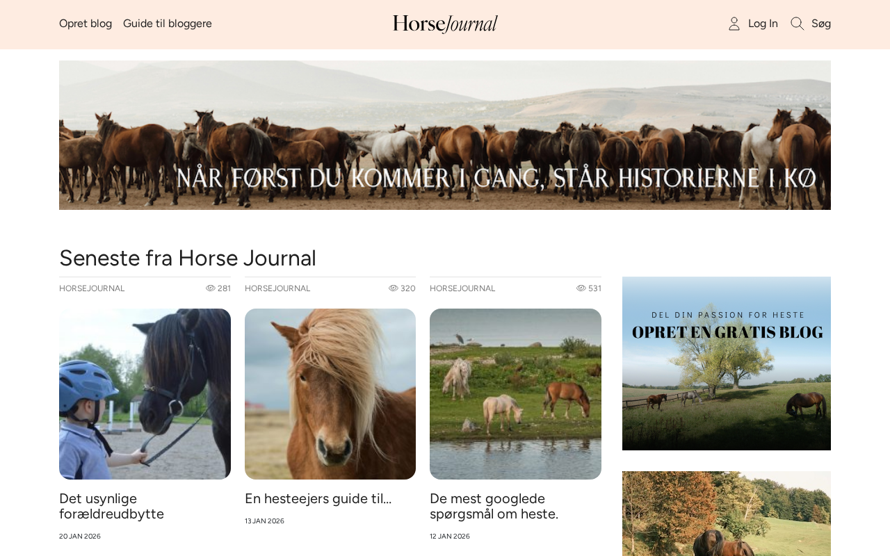The image size is (890, 556).
Task: Click the HorseJournal logo in the header
Action: click(445, 24)
